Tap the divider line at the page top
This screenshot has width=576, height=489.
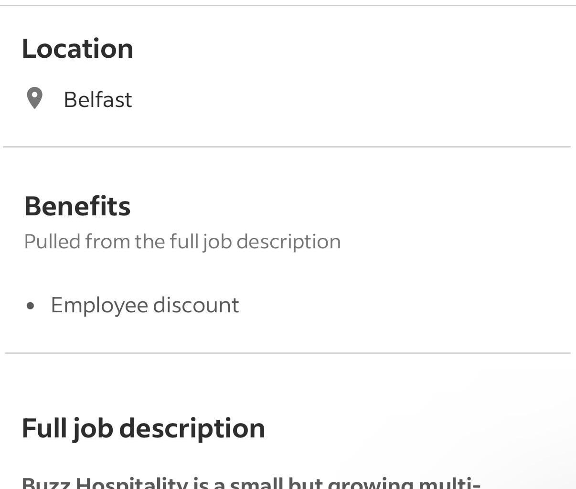(288, 5)
